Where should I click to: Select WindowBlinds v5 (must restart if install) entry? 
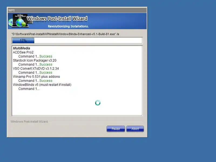tap(42, 85)
